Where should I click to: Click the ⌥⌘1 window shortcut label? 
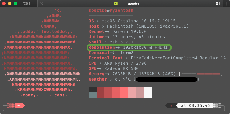coord(26,4)
